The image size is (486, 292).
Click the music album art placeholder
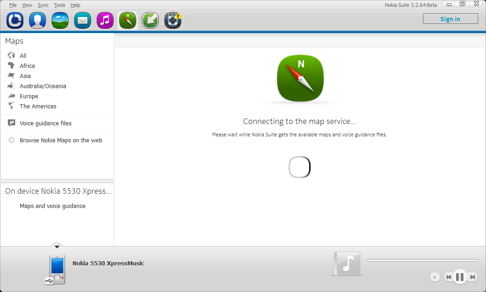347,264
